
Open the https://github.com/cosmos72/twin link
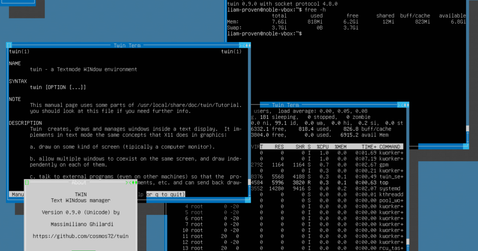81,236
